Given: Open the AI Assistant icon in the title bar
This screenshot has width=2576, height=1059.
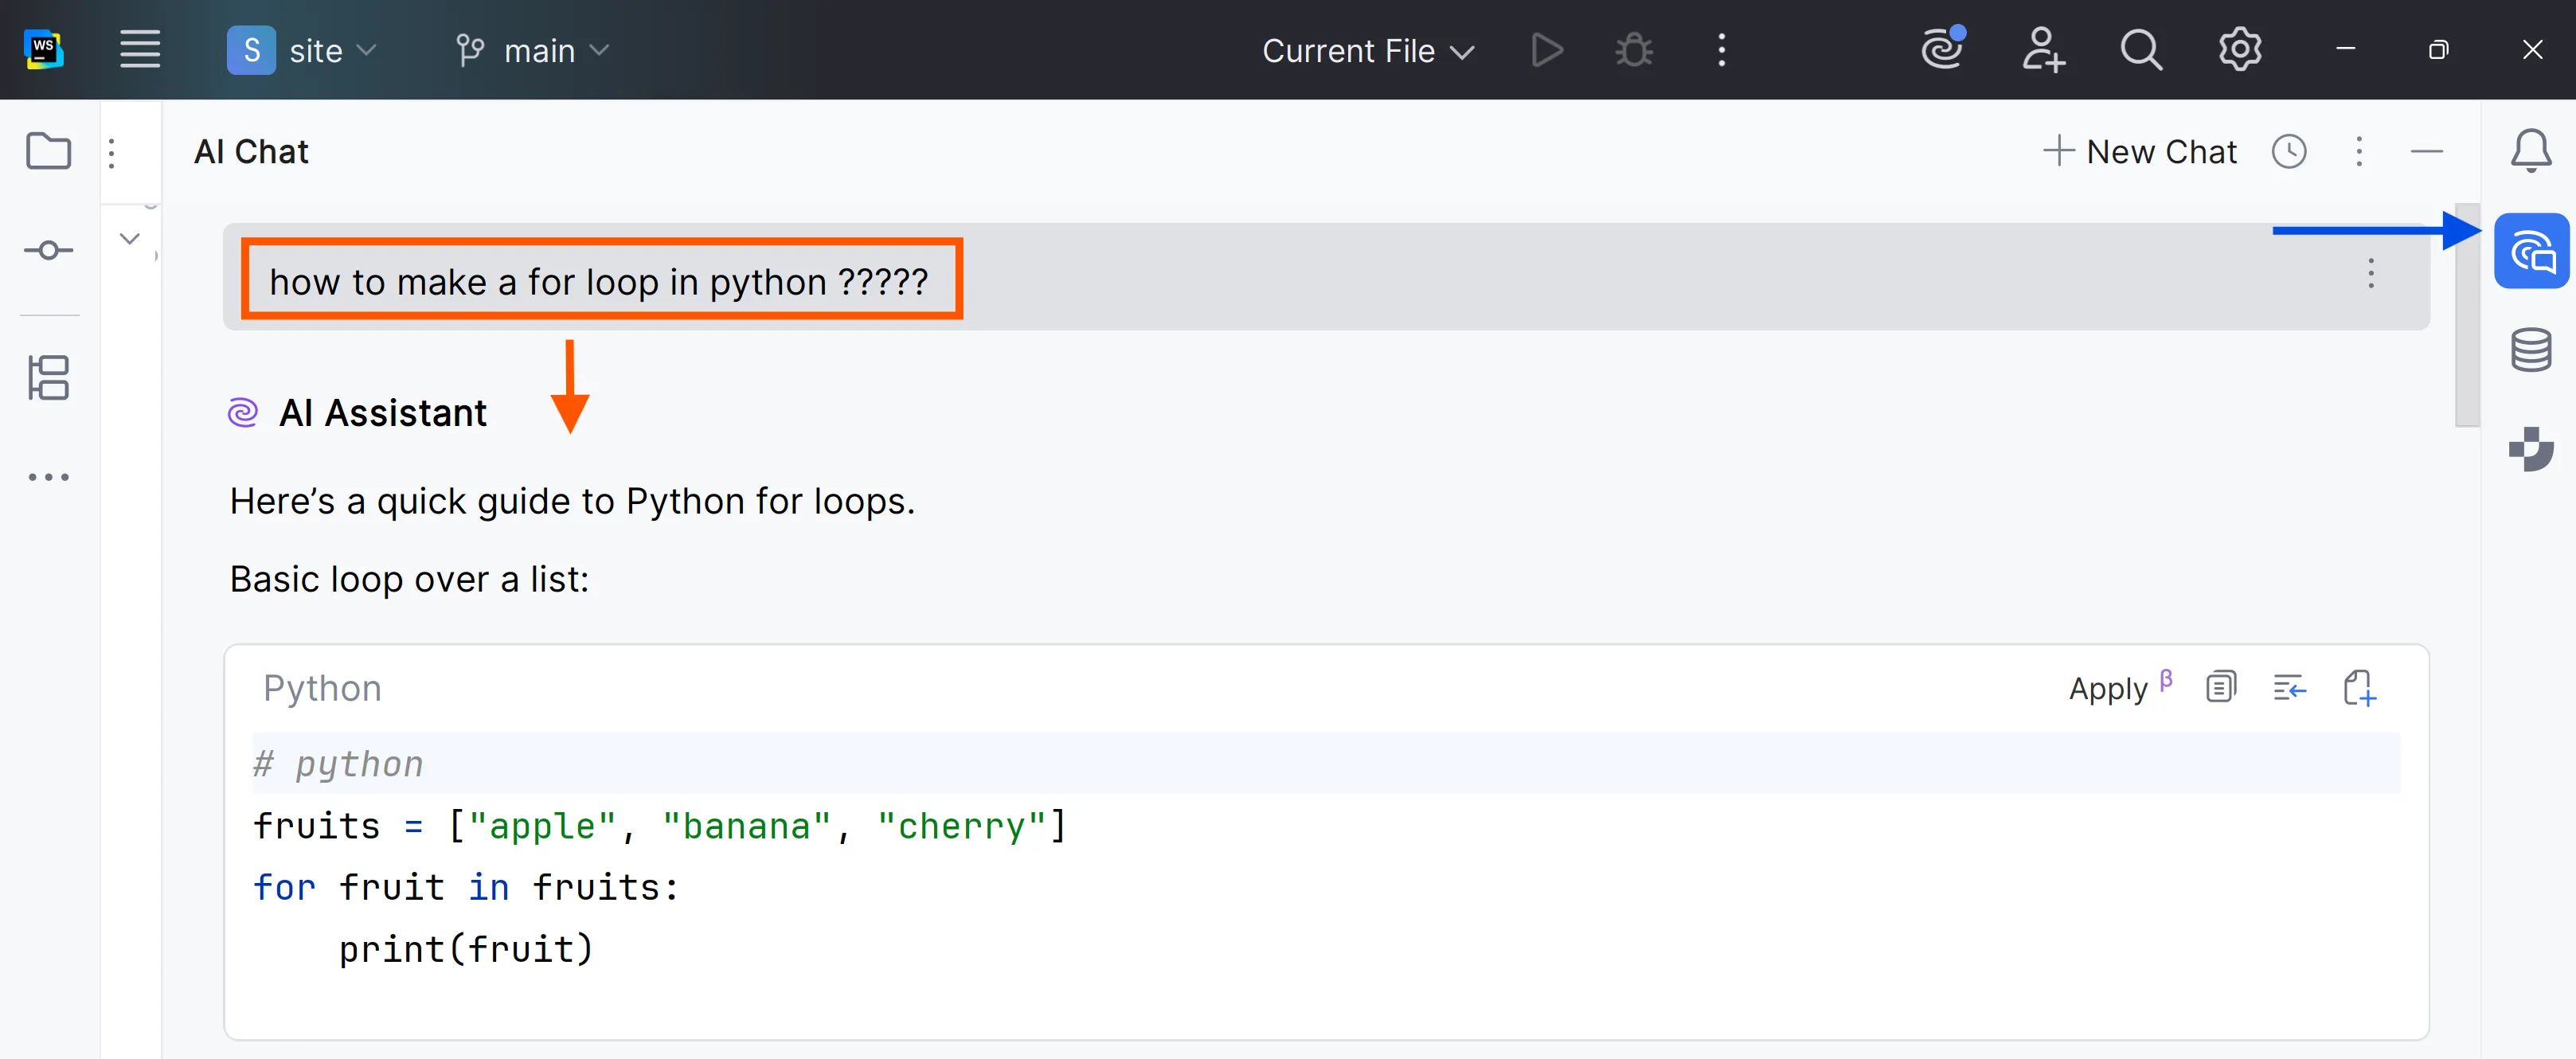Looking at the screenshot, I should pyautogui.click(x=1942, y=49).
